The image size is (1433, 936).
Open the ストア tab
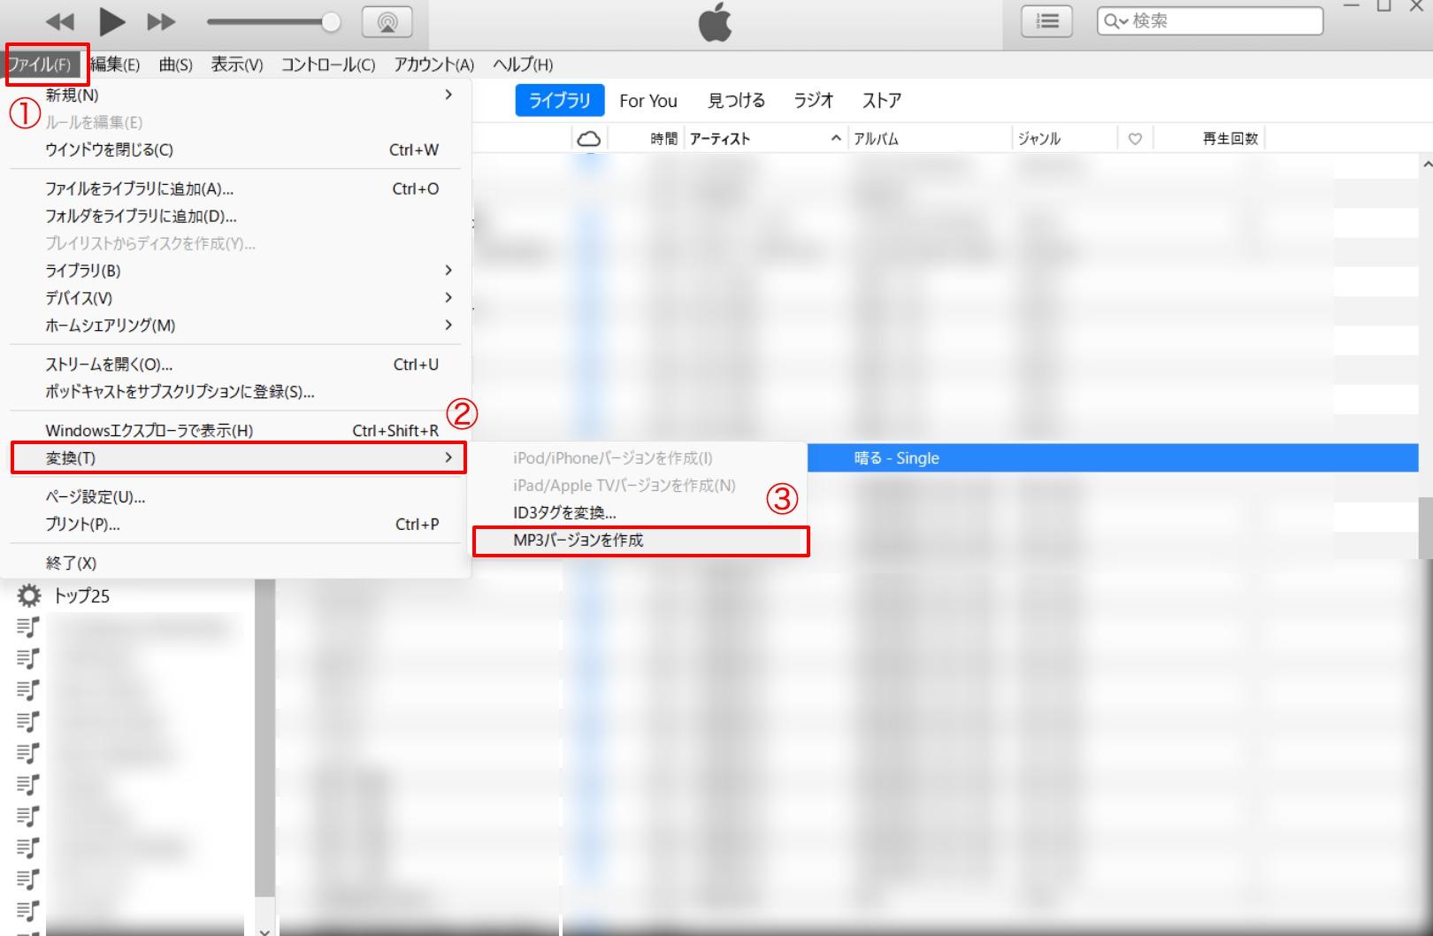882,101
